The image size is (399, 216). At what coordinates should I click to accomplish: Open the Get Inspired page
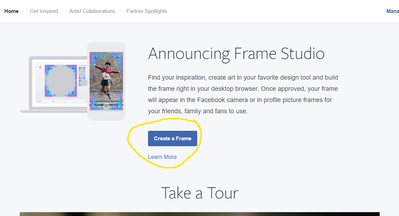(x=44, y=11)
